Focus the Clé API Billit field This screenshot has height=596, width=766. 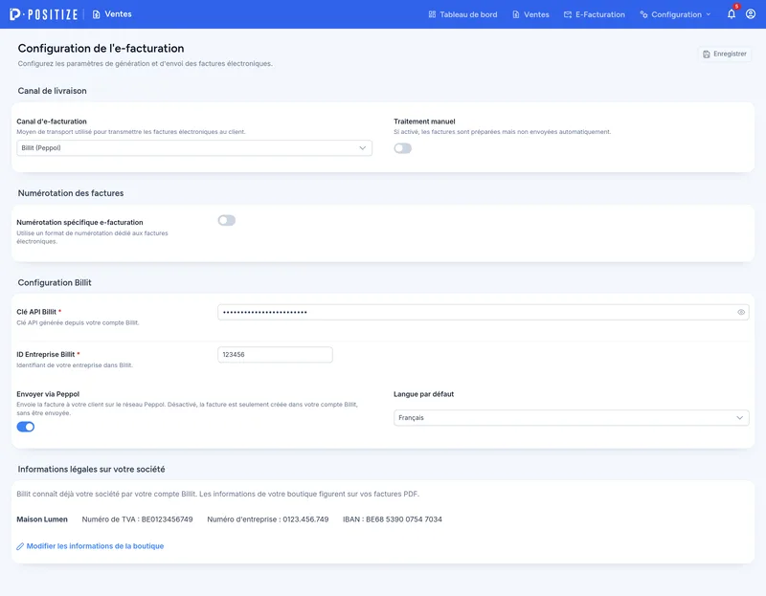pos(484,313)
